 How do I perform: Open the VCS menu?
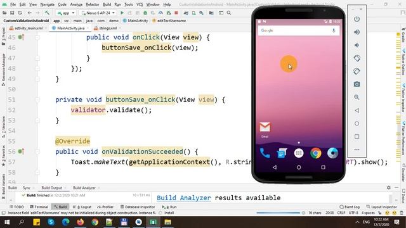pyautogui.click(x=140, y=4)
